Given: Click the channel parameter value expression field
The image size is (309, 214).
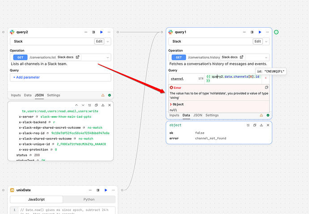Looking at the screenshot, I should pyautogui.click(x=233, y=79).
